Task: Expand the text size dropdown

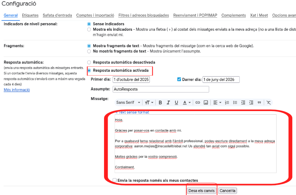Action: coord(149,103)
